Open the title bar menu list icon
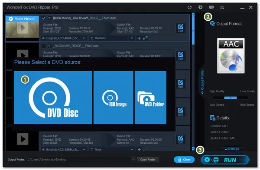 [x=222, y=7]
